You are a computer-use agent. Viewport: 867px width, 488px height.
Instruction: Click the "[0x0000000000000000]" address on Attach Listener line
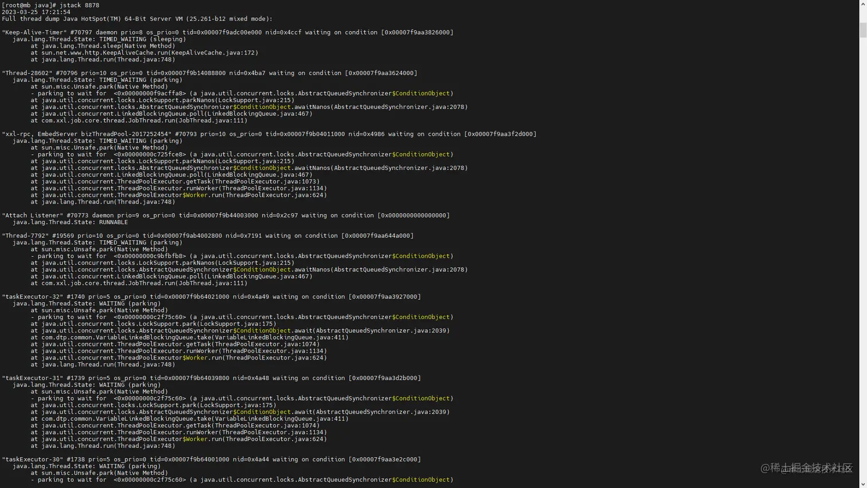click(x=413, y=216)
